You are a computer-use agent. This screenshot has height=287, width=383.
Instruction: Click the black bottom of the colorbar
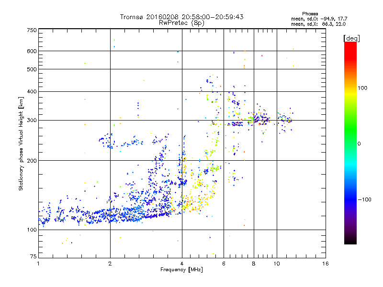pyautogui.click(x=350, y=241)
